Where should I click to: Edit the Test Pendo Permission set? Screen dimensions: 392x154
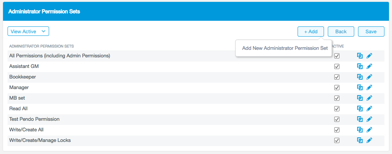[369, 119]
